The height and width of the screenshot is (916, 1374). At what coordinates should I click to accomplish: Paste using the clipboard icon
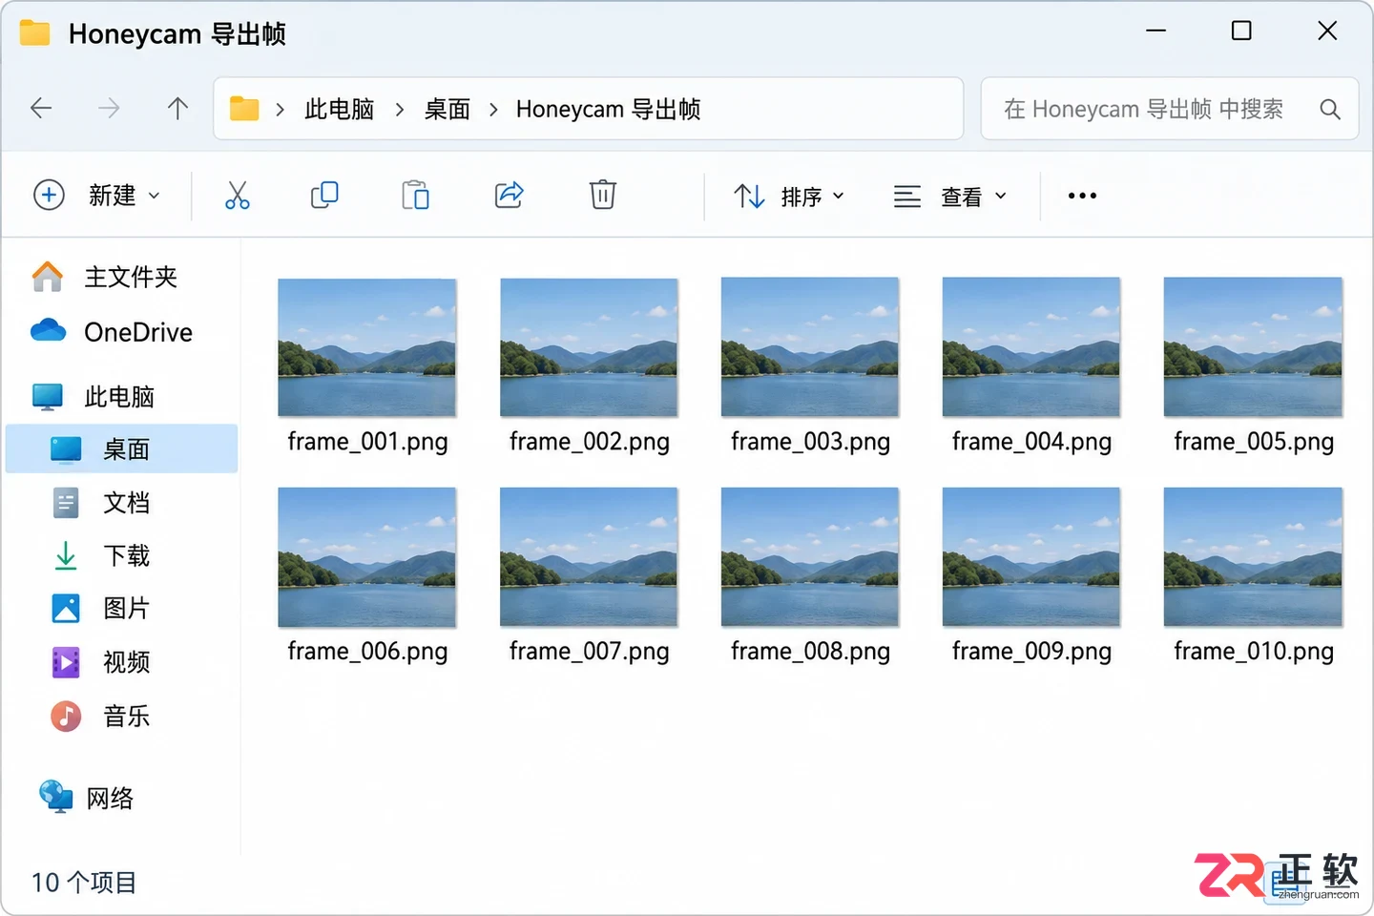point(415,196)
